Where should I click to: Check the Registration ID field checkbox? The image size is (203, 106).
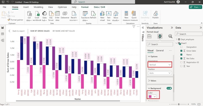[181, 62]
